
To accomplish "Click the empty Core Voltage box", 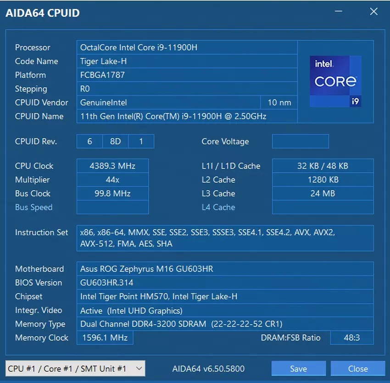I will tap(300, 141).
